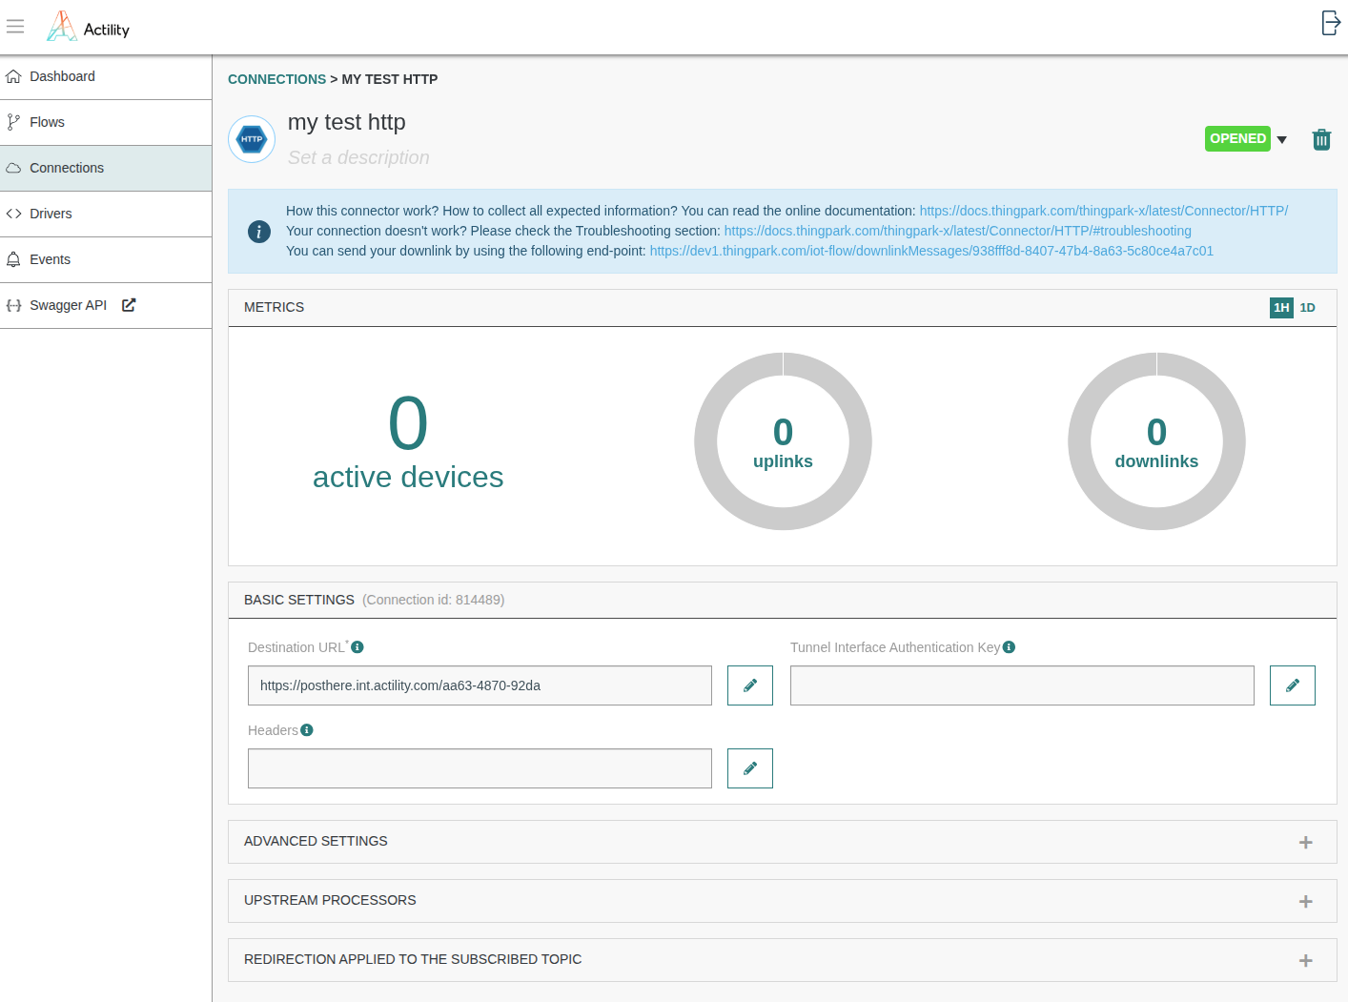Open HTTP connector documentation link

(1104, 211)
